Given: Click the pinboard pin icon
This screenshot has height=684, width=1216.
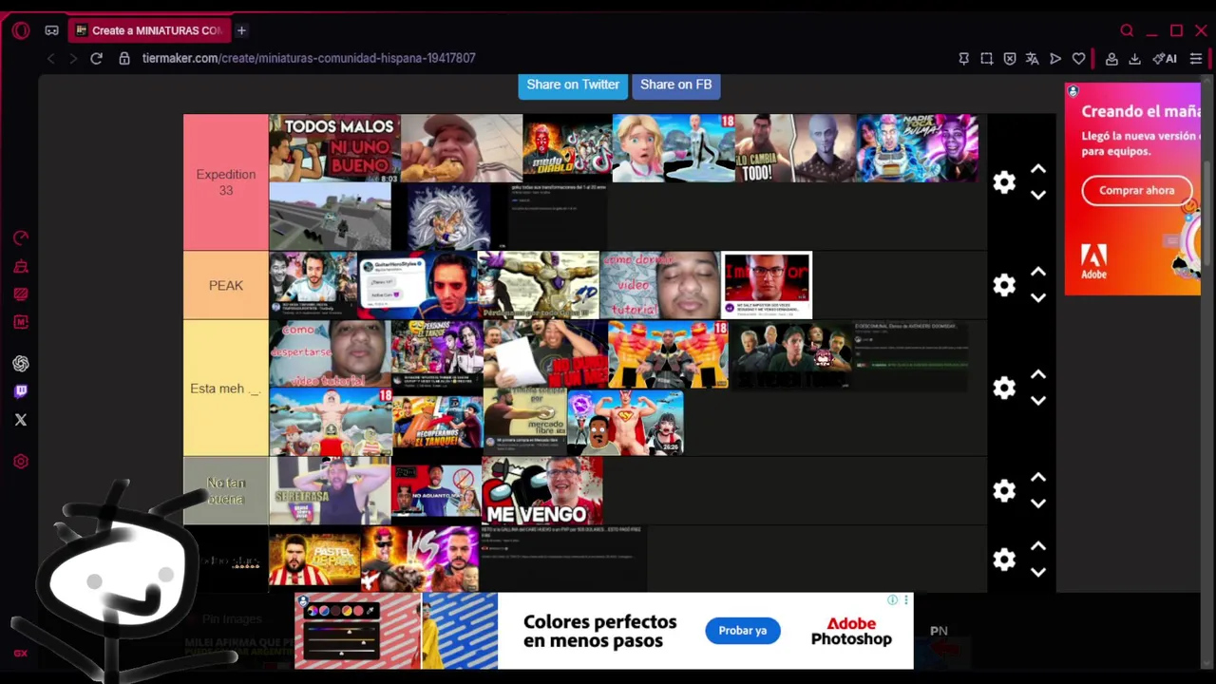Looking at the screenshot, I should click(963, 58).
